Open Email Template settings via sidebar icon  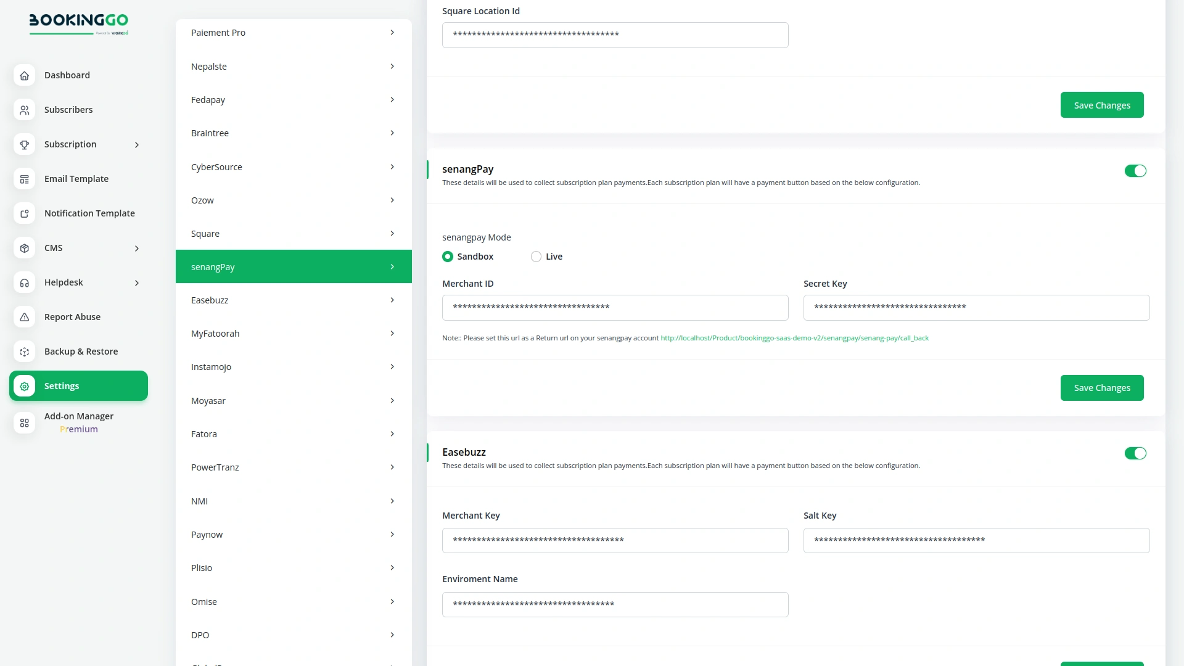point(25,179)
